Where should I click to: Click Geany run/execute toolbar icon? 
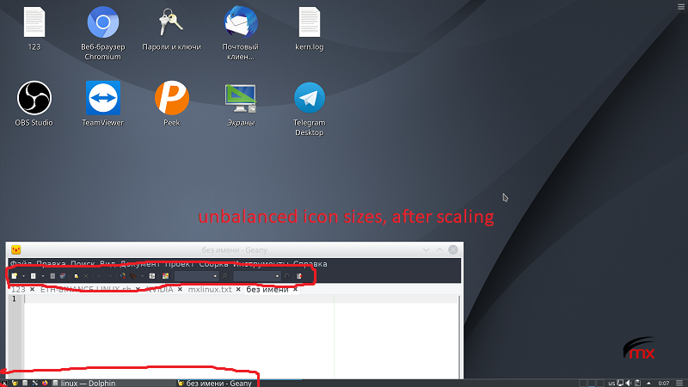coord(152,276)
